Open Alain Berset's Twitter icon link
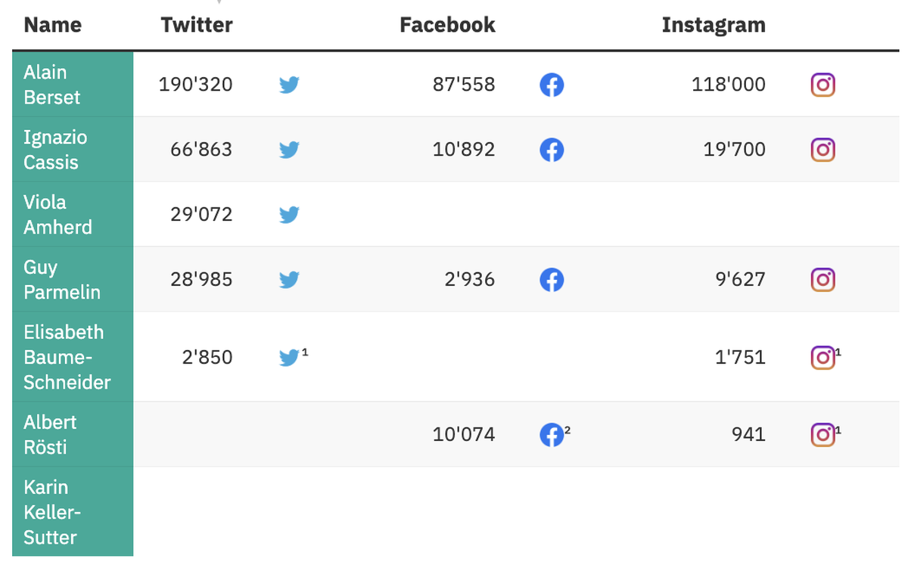908x577 pixels. pyautogui.click(x=289, y=85)
